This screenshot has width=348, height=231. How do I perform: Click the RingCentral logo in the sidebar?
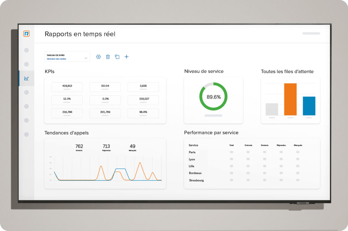coord(27,34)
